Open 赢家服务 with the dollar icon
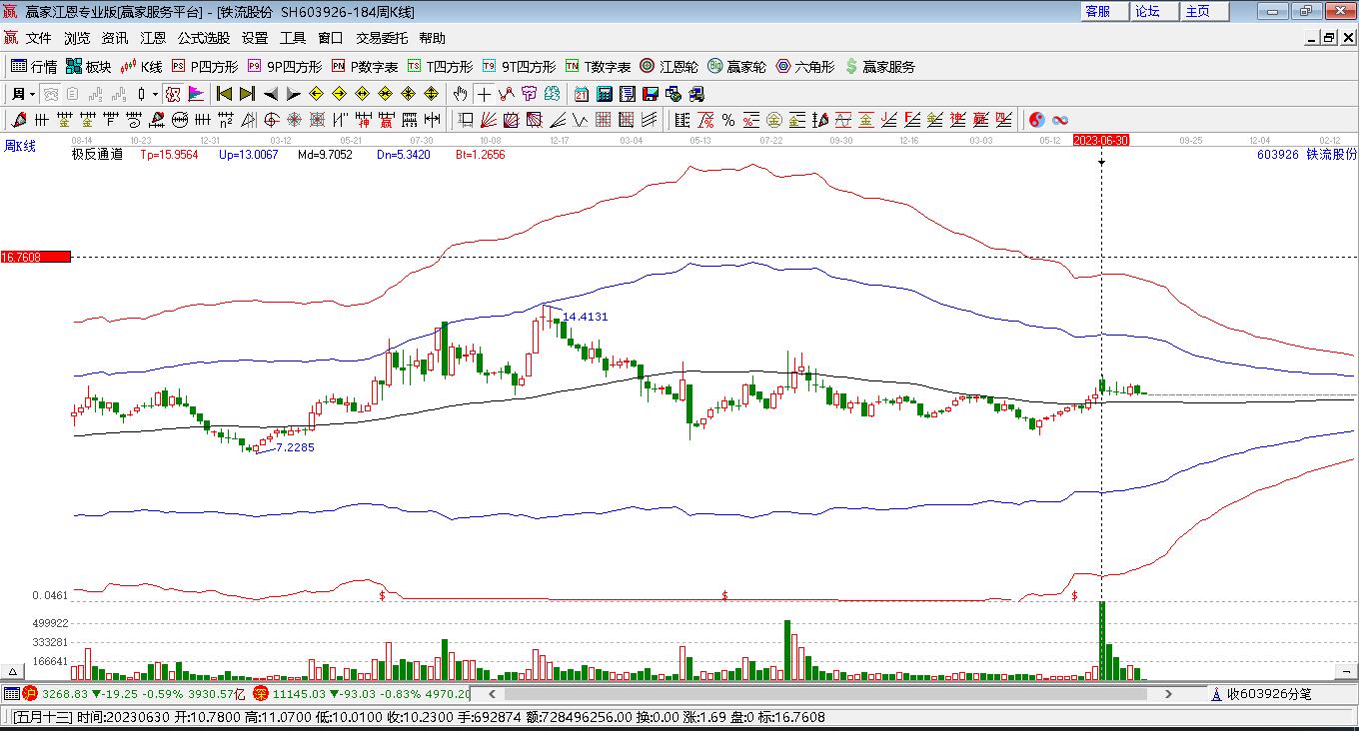1359x731 pixels. pyautogui.click(x=879, y=67)
